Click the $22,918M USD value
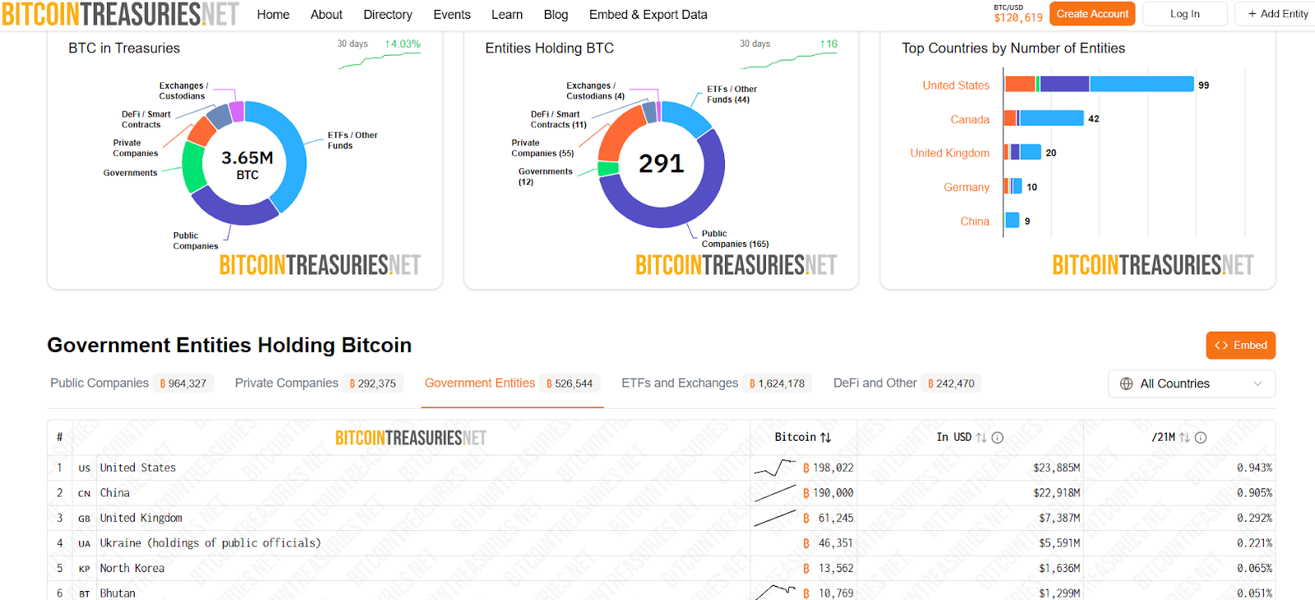This screenshot has height=600, width=1315. 1056,493
